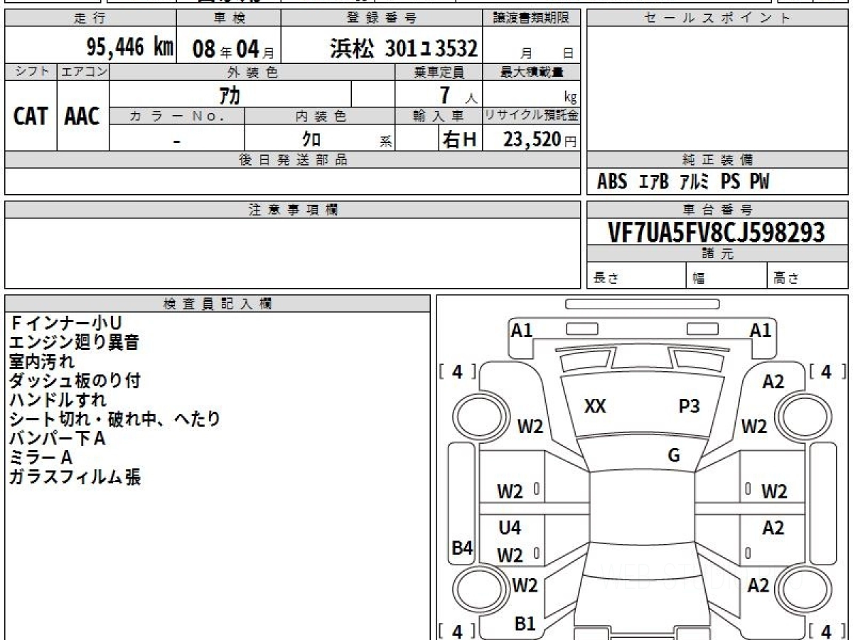Click the 走行 column header
853x640 pixels.
[x=90, y=18]
